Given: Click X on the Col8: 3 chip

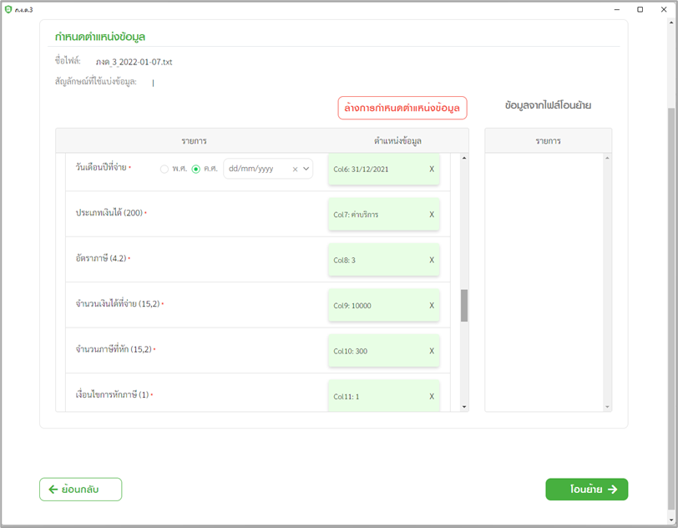Looking at the screenshot, I should [432, 260].
